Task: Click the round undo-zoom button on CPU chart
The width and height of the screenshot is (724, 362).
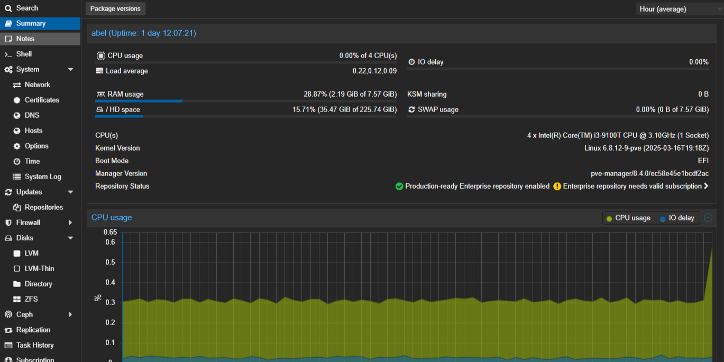Action: [708, 218]
